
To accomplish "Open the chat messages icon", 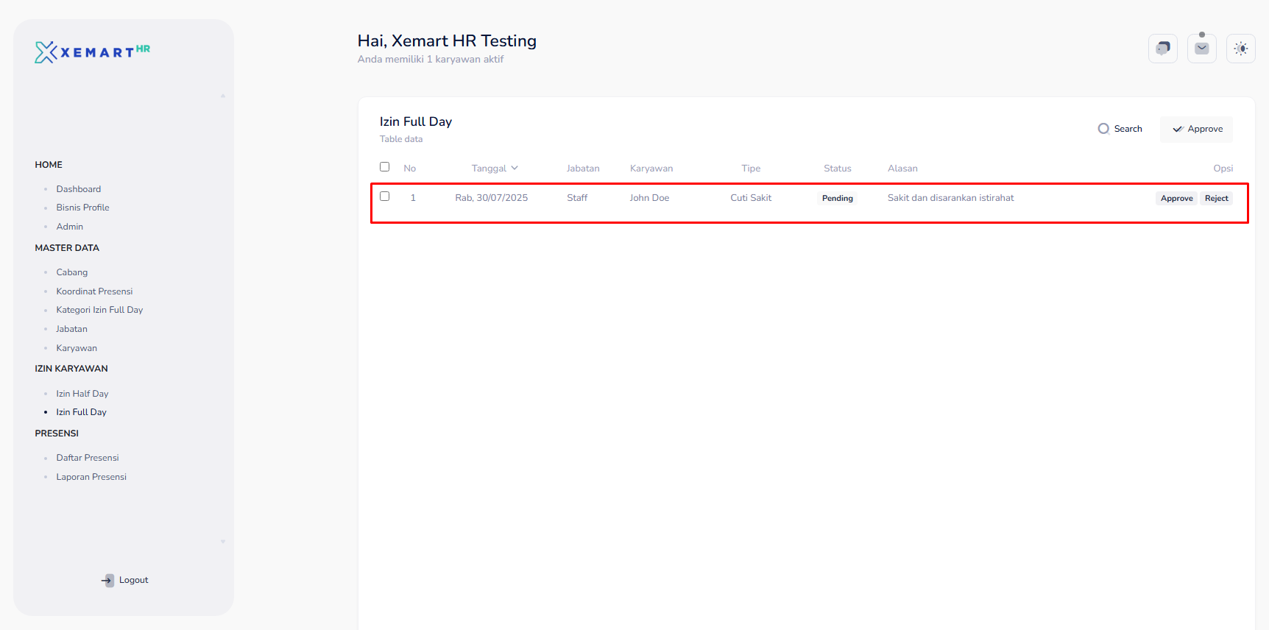I will click(x=1162, y=49).
